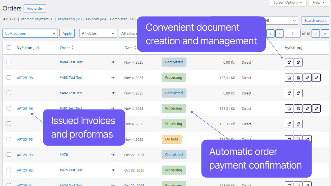
Task: Click the Processing status badge for order #483
Action: click(174, 77)
